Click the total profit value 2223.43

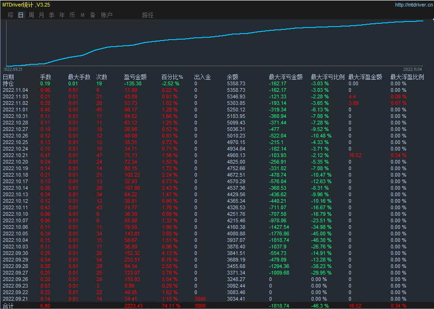pyautogui.click(x=134, y=306)
